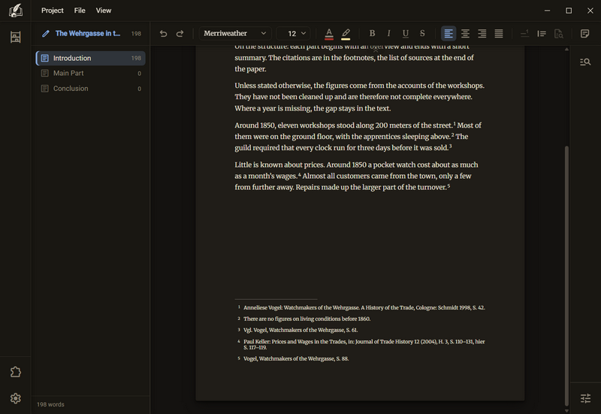Click superscript footnote marker 3 in the text

coord(450,147)
